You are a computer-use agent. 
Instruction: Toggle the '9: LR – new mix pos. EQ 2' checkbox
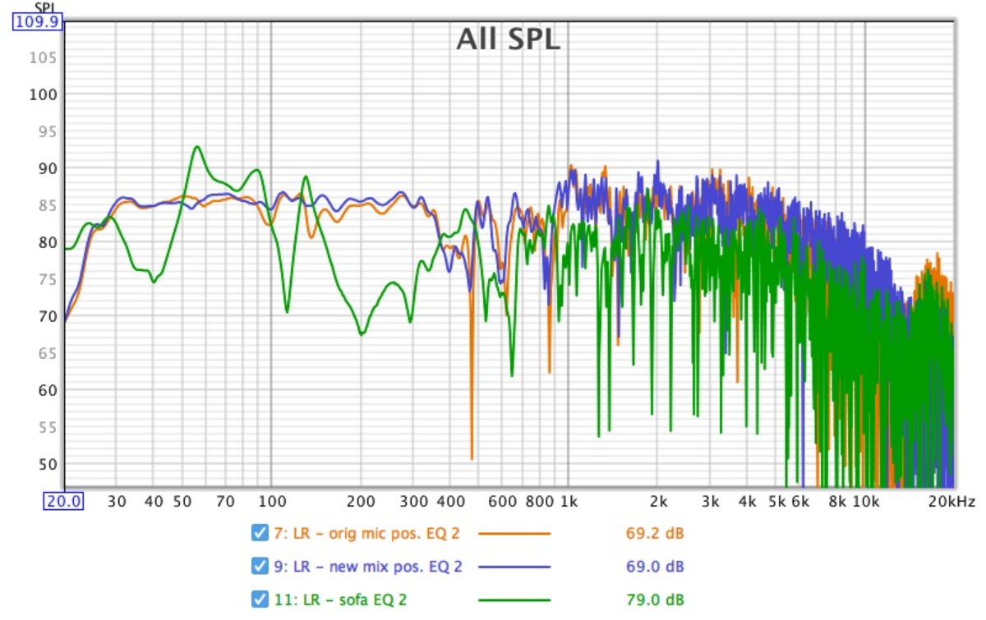[x=260, y=566]
